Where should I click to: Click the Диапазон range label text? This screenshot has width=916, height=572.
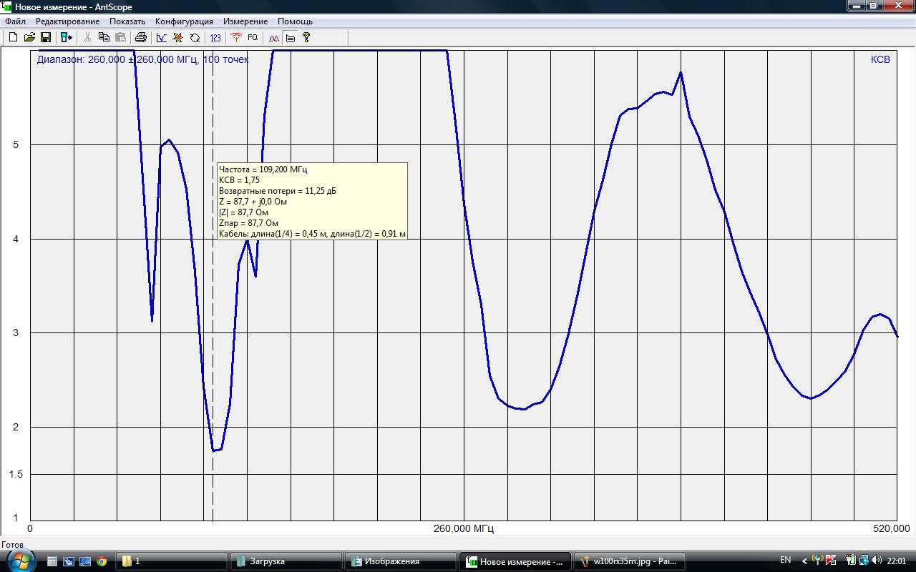click(x=142, y=59)
